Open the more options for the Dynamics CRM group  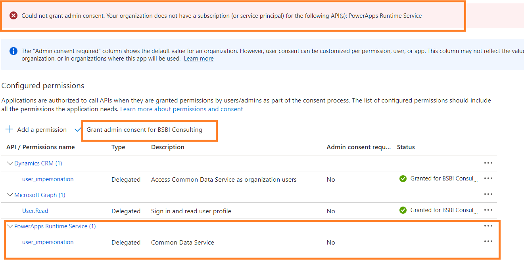[x=488, y=163]
